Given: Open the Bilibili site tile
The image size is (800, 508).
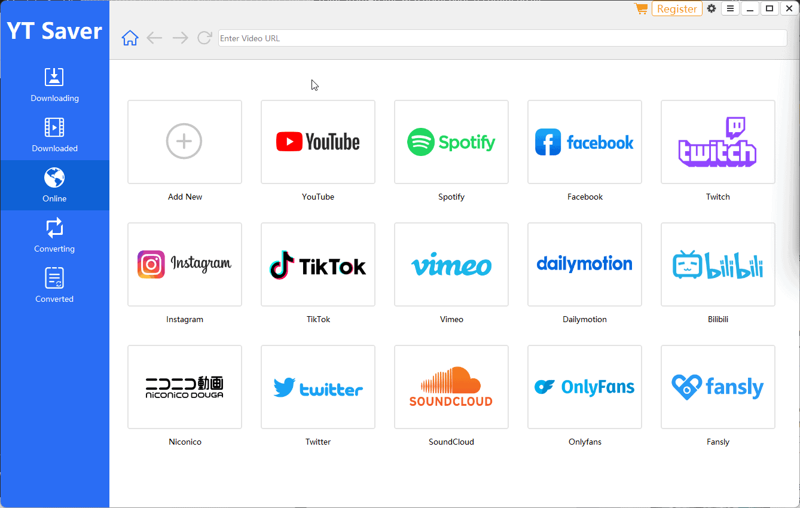Looking at the screenshot, I should pos(717,265).
